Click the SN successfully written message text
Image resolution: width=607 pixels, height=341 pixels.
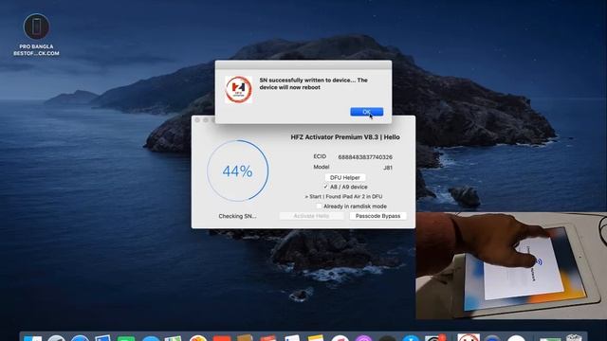314,83
